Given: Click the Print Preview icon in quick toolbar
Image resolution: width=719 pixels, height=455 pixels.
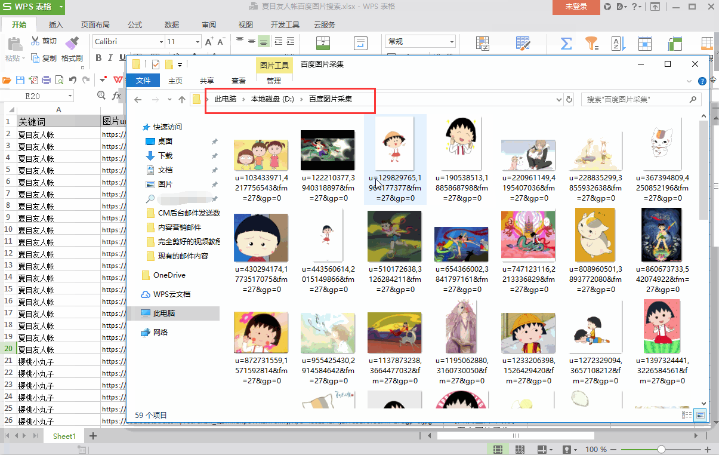Looking at the screenshot, I should pos(59,79).
